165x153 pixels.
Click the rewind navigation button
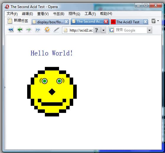click(11, 30)
